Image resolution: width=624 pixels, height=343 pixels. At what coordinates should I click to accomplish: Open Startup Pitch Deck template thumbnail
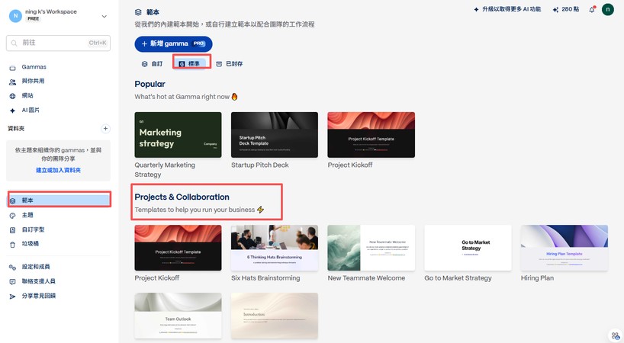click(x=275, y=135)
